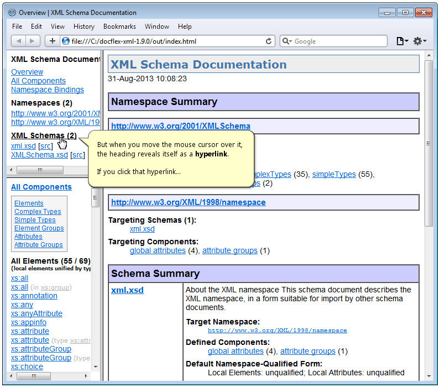
Task: Click the plus Add Bookmark button
Action: click(x=53, y=41)
